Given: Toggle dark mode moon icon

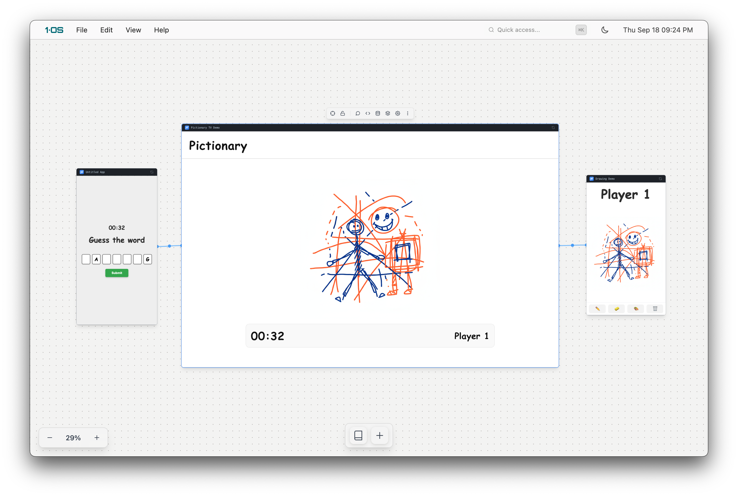Looking at the screenshot, I should coord(604,30).
